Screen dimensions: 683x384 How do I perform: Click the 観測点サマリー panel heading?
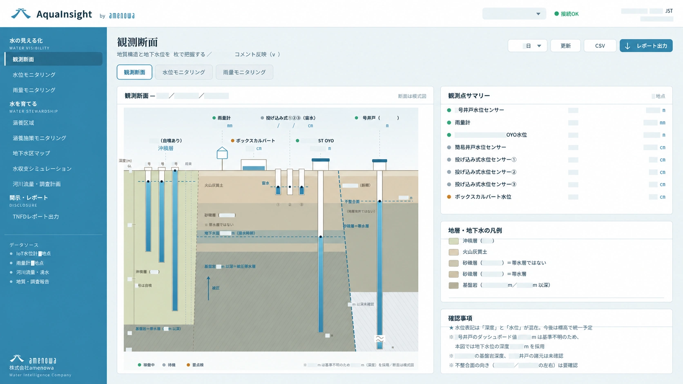click(469, 96)
